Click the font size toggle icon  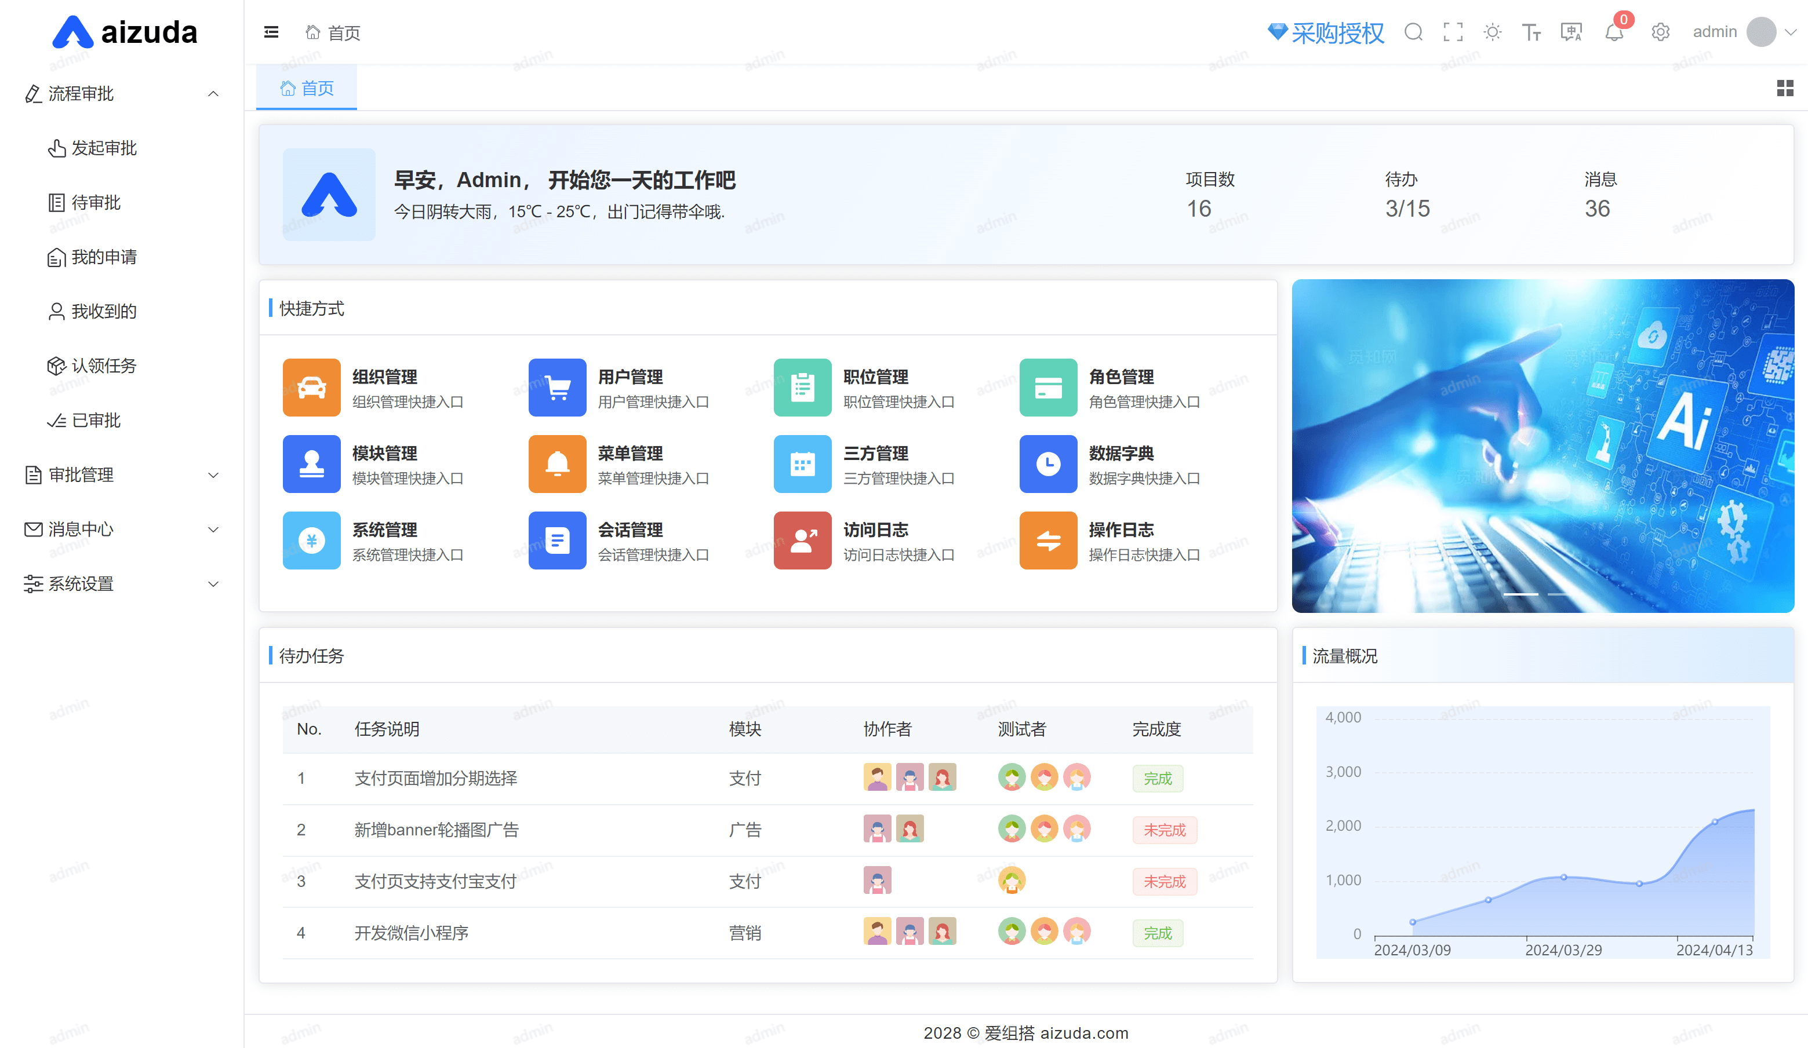(x=1531, y=32)
